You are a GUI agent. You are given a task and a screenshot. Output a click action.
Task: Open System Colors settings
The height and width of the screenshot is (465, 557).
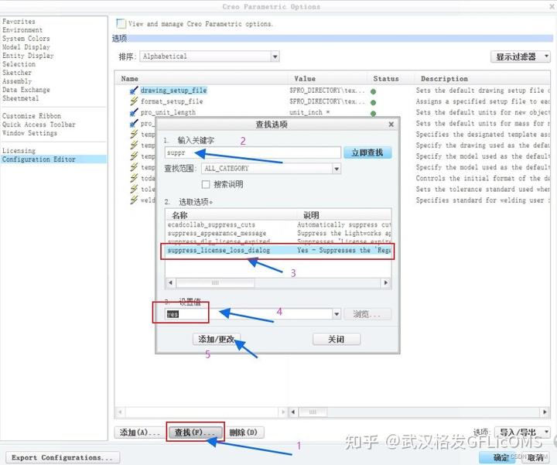tap(26, 39)
